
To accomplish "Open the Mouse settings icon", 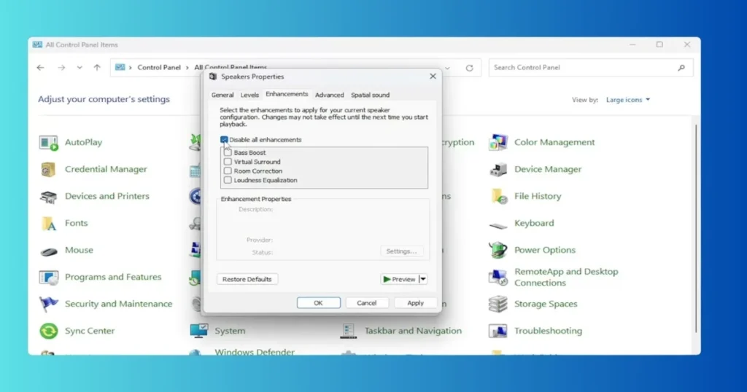I will 49,251.
